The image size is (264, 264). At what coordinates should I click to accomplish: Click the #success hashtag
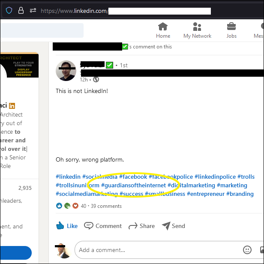click(x=131, y=194)
